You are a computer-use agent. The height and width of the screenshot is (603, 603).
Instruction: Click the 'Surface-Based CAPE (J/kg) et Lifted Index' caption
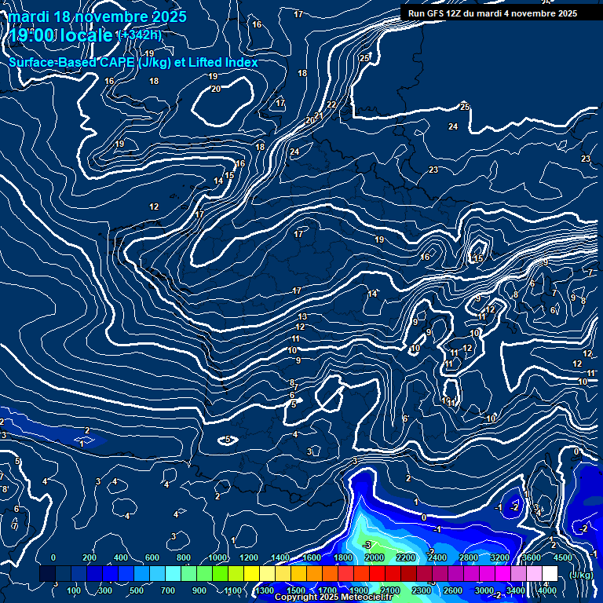click(133, 62)
